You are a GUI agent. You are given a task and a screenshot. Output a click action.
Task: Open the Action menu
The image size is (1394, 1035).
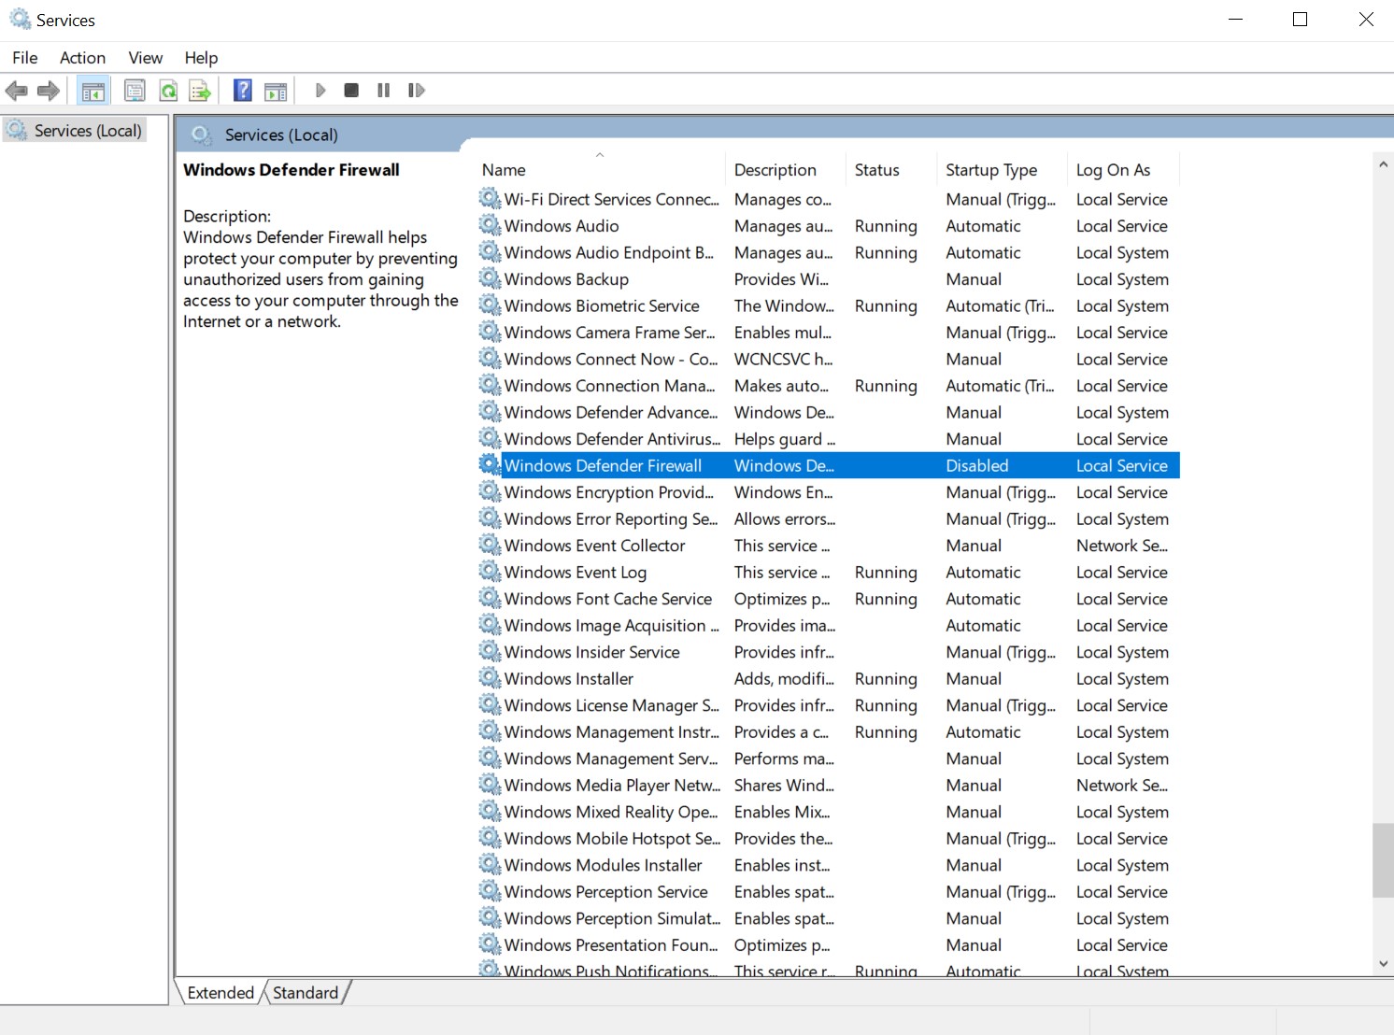tap(82, 58)
